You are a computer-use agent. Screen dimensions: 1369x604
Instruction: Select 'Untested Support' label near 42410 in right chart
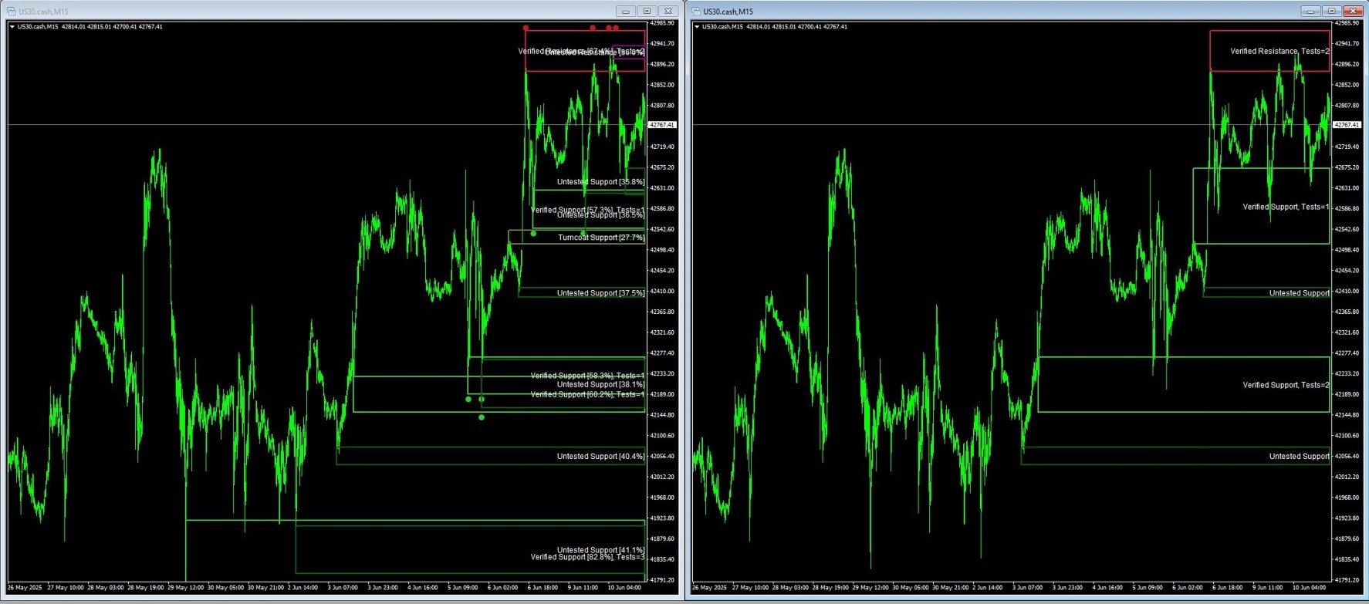(1300, 293)
